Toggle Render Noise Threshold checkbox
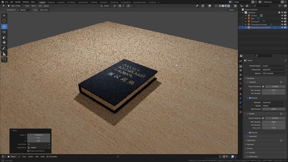The height and width of the screenshot is (162, 288). click(263, 118)
